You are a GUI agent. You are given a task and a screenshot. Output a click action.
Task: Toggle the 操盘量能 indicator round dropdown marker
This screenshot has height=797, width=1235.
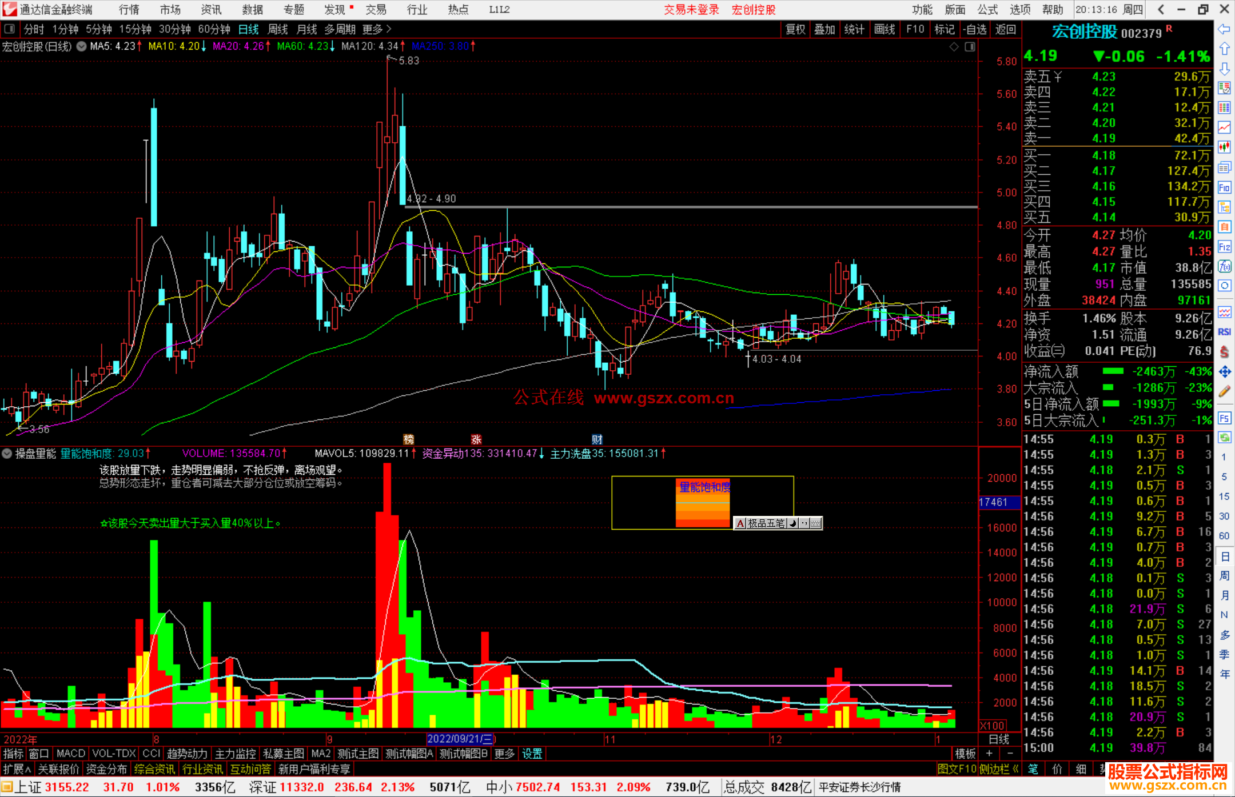[7, 454]
